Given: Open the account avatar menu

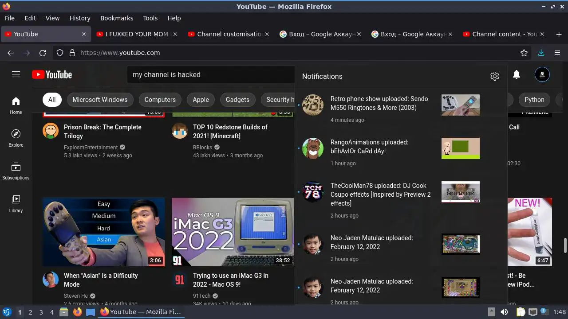Looking at the screenshot, I should pos(542,74).
